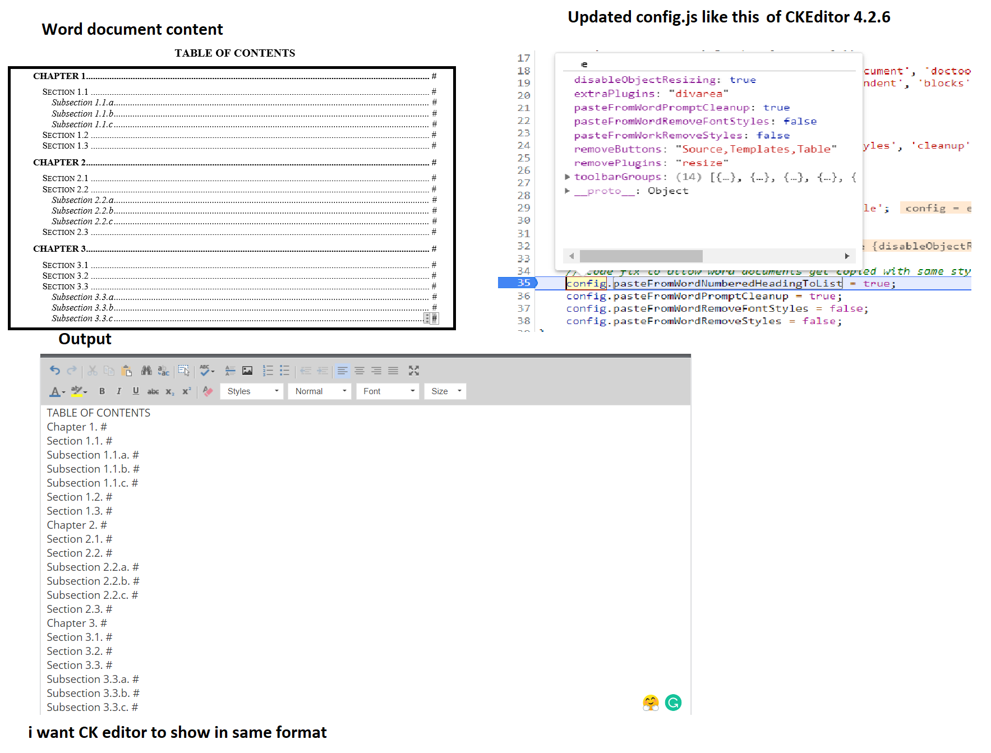The image size is (991, 753).
Task: Click line number 36 in code gutter
Action: pos(523,296)
